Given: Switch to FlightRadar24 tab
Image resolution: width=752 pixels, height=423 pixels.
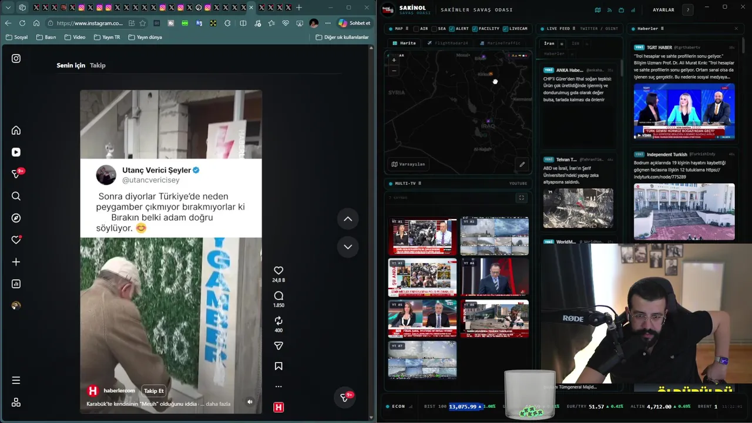Looking at the screenshot, I should pos(448,43).
